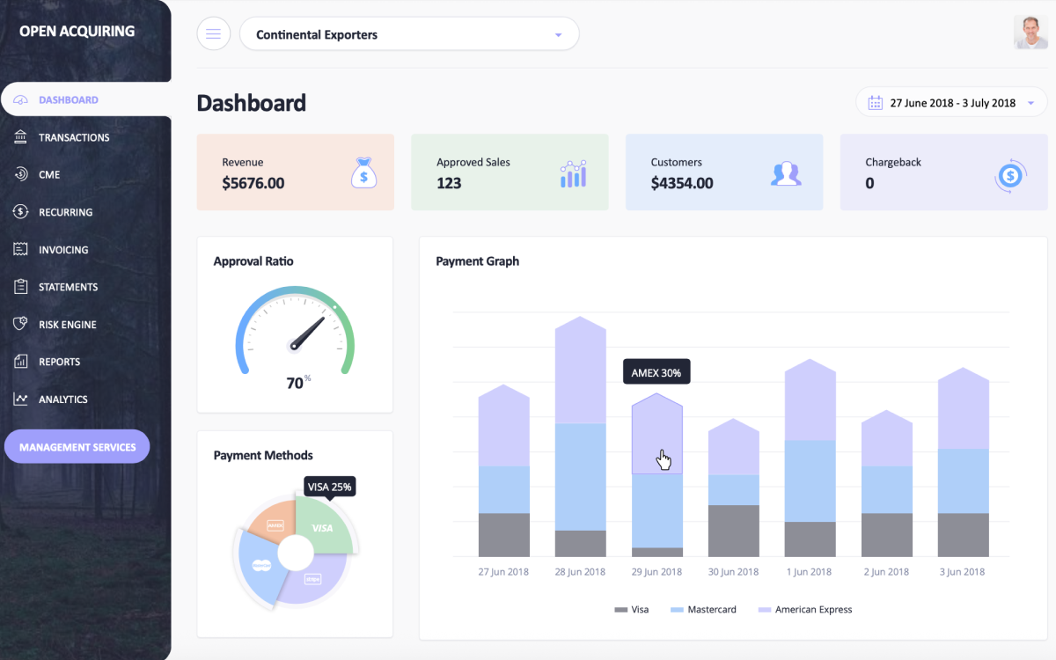Click the Risk Engine shield icon
Viewport: 1056px width, 660px height.
click(21, 325)
